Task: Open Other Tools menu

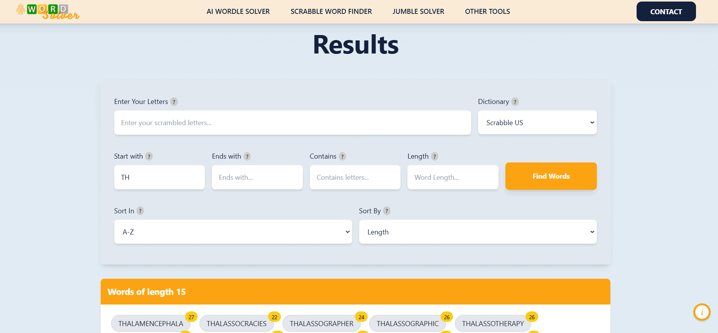Action: (x=487, y=12)
